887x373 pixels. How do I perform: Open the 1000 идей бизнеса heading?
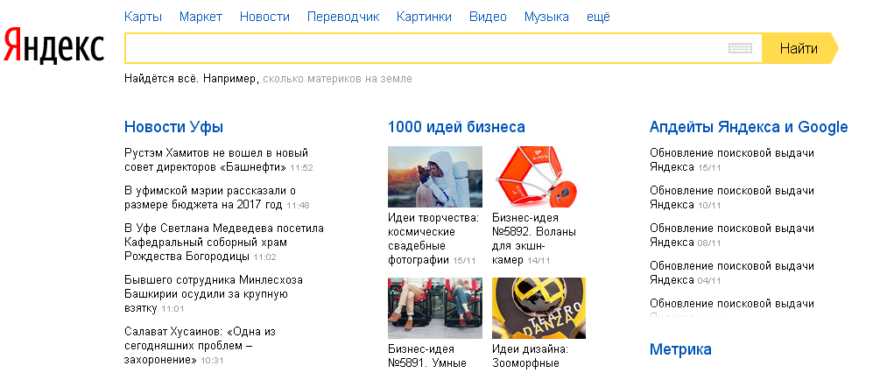pos(456,127)
